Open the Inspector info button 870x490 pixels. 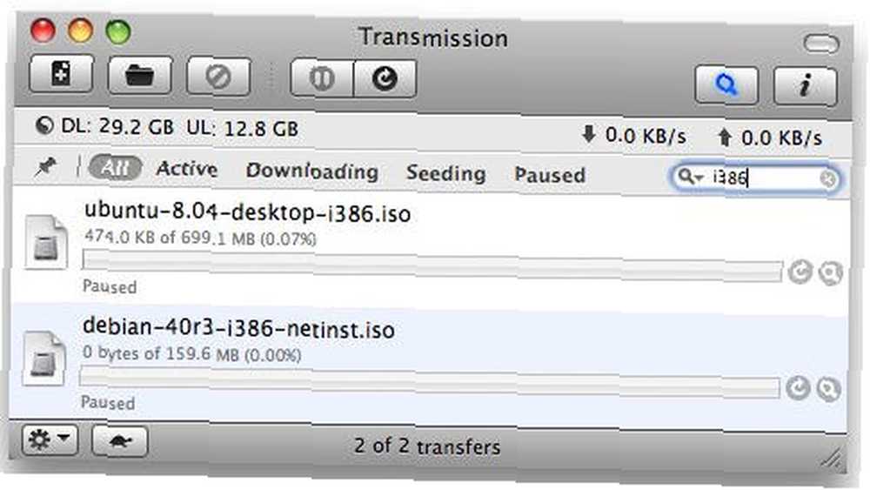click(805, 86)
